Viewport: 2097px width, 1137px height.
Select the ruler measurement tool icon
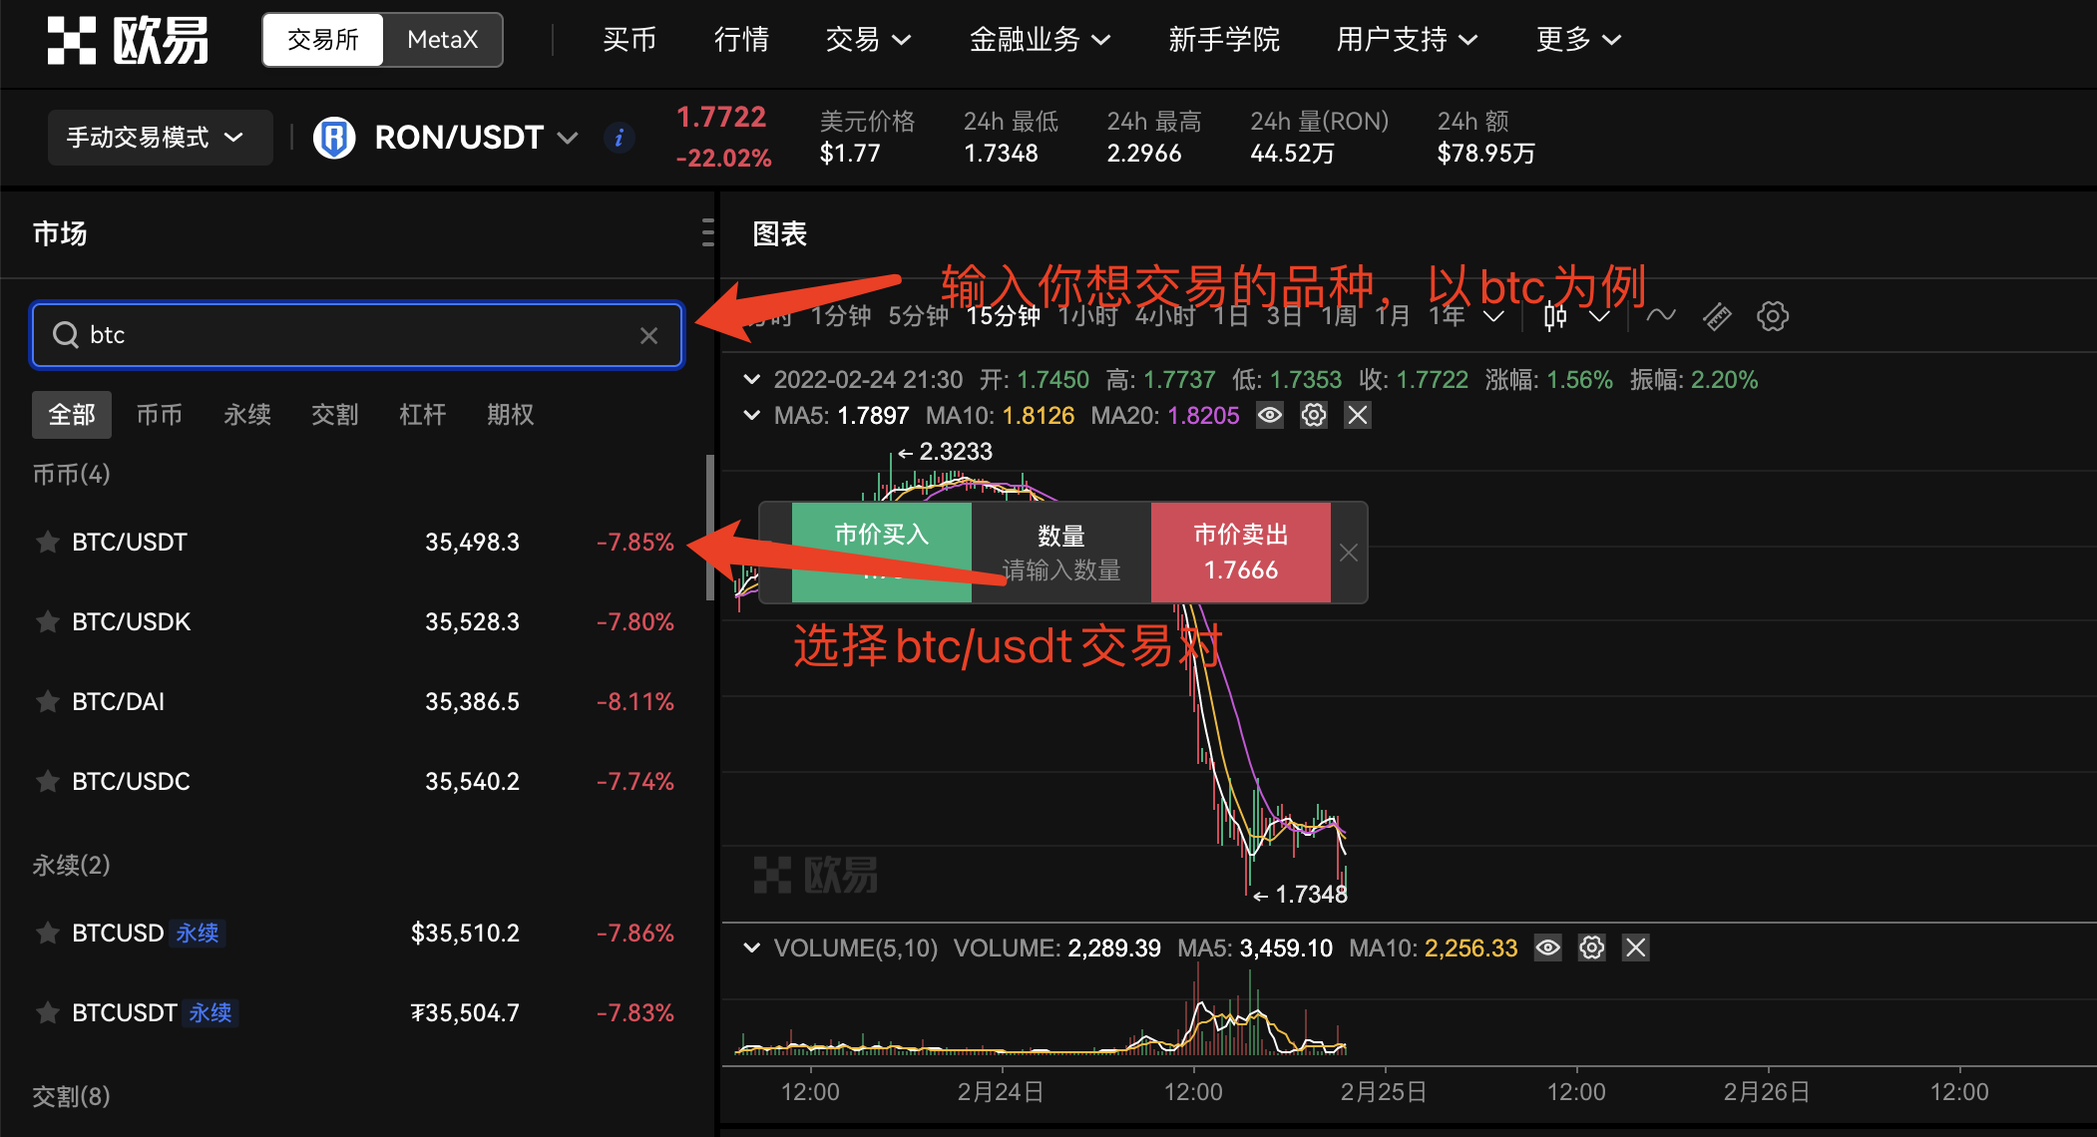1717,317
